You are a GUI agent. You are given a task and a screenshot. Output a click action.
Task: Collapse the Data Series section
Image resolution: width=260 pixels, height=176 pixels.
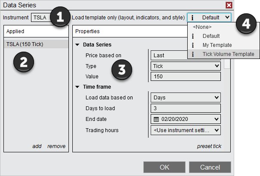coord(77,45)
